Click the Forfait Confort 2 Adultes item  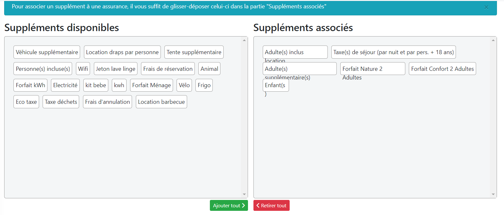coord(442,69)
